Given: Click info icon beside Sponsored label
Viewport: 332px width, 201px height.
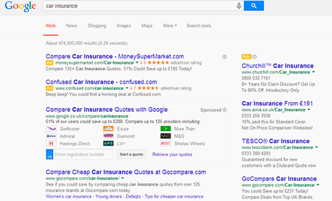Looking at the screenshot, I should (225, 110).
